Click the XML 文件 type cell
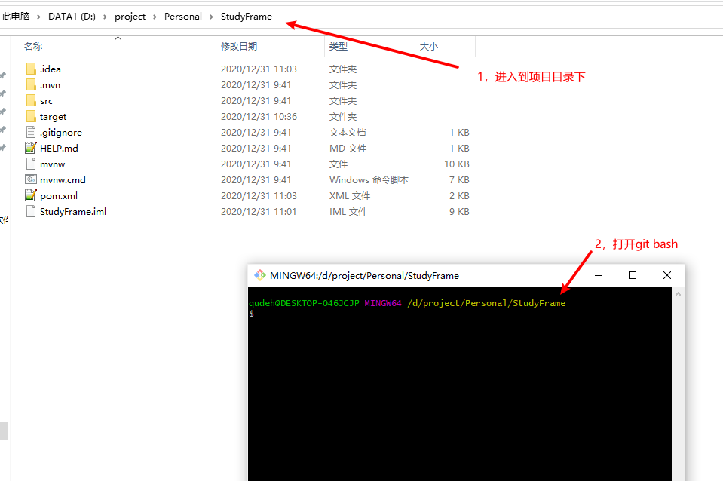This screenshot has width=723, height=481. (350, 195)
